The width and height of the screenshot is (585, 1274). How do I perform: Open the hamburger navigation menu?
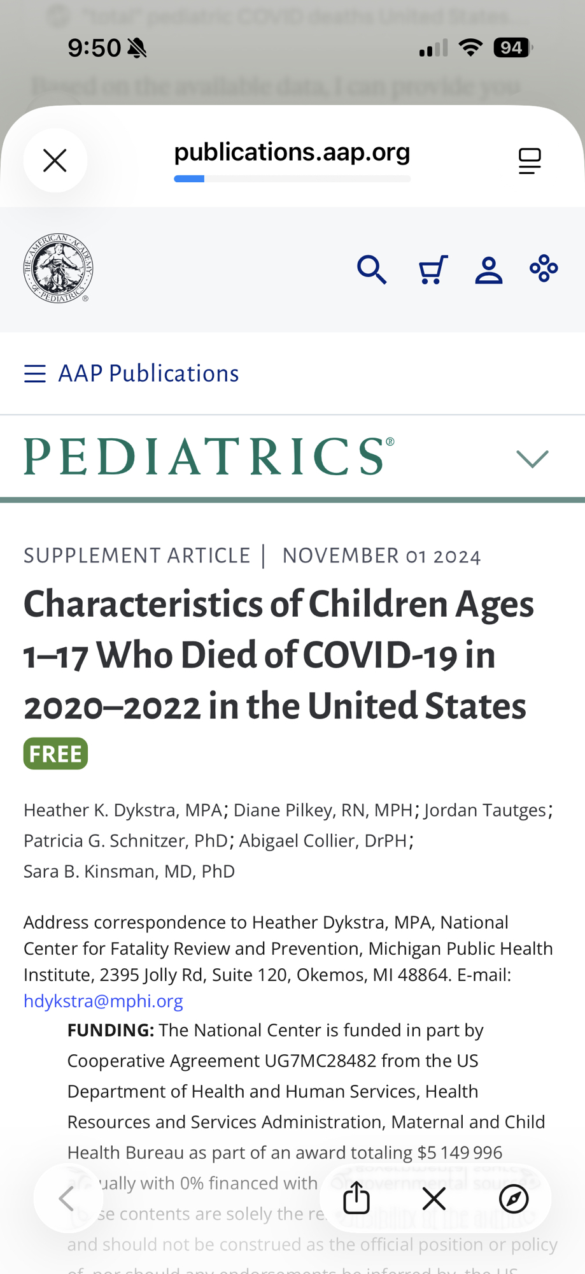pos(35,373)
